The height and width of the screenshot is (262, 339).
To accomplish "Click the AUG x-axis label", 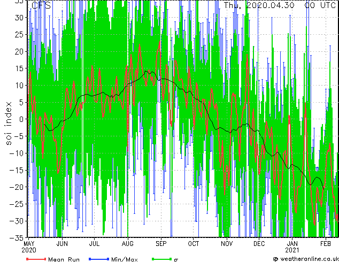I will click(128, 244).
